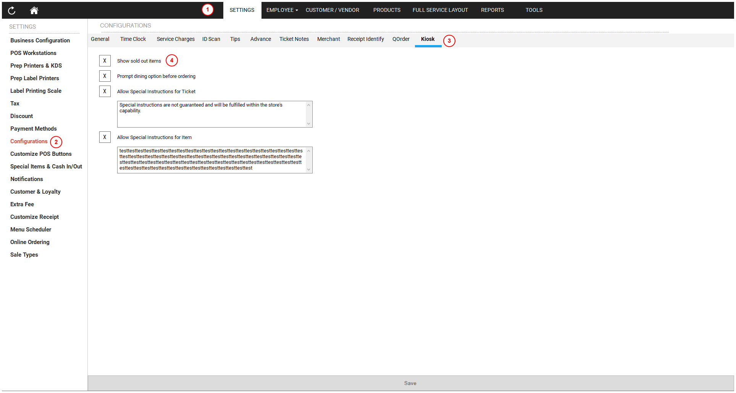Disable Allow Special Instructions for Item
This screenshot has height=393, width=736.
tap(105, 137)
